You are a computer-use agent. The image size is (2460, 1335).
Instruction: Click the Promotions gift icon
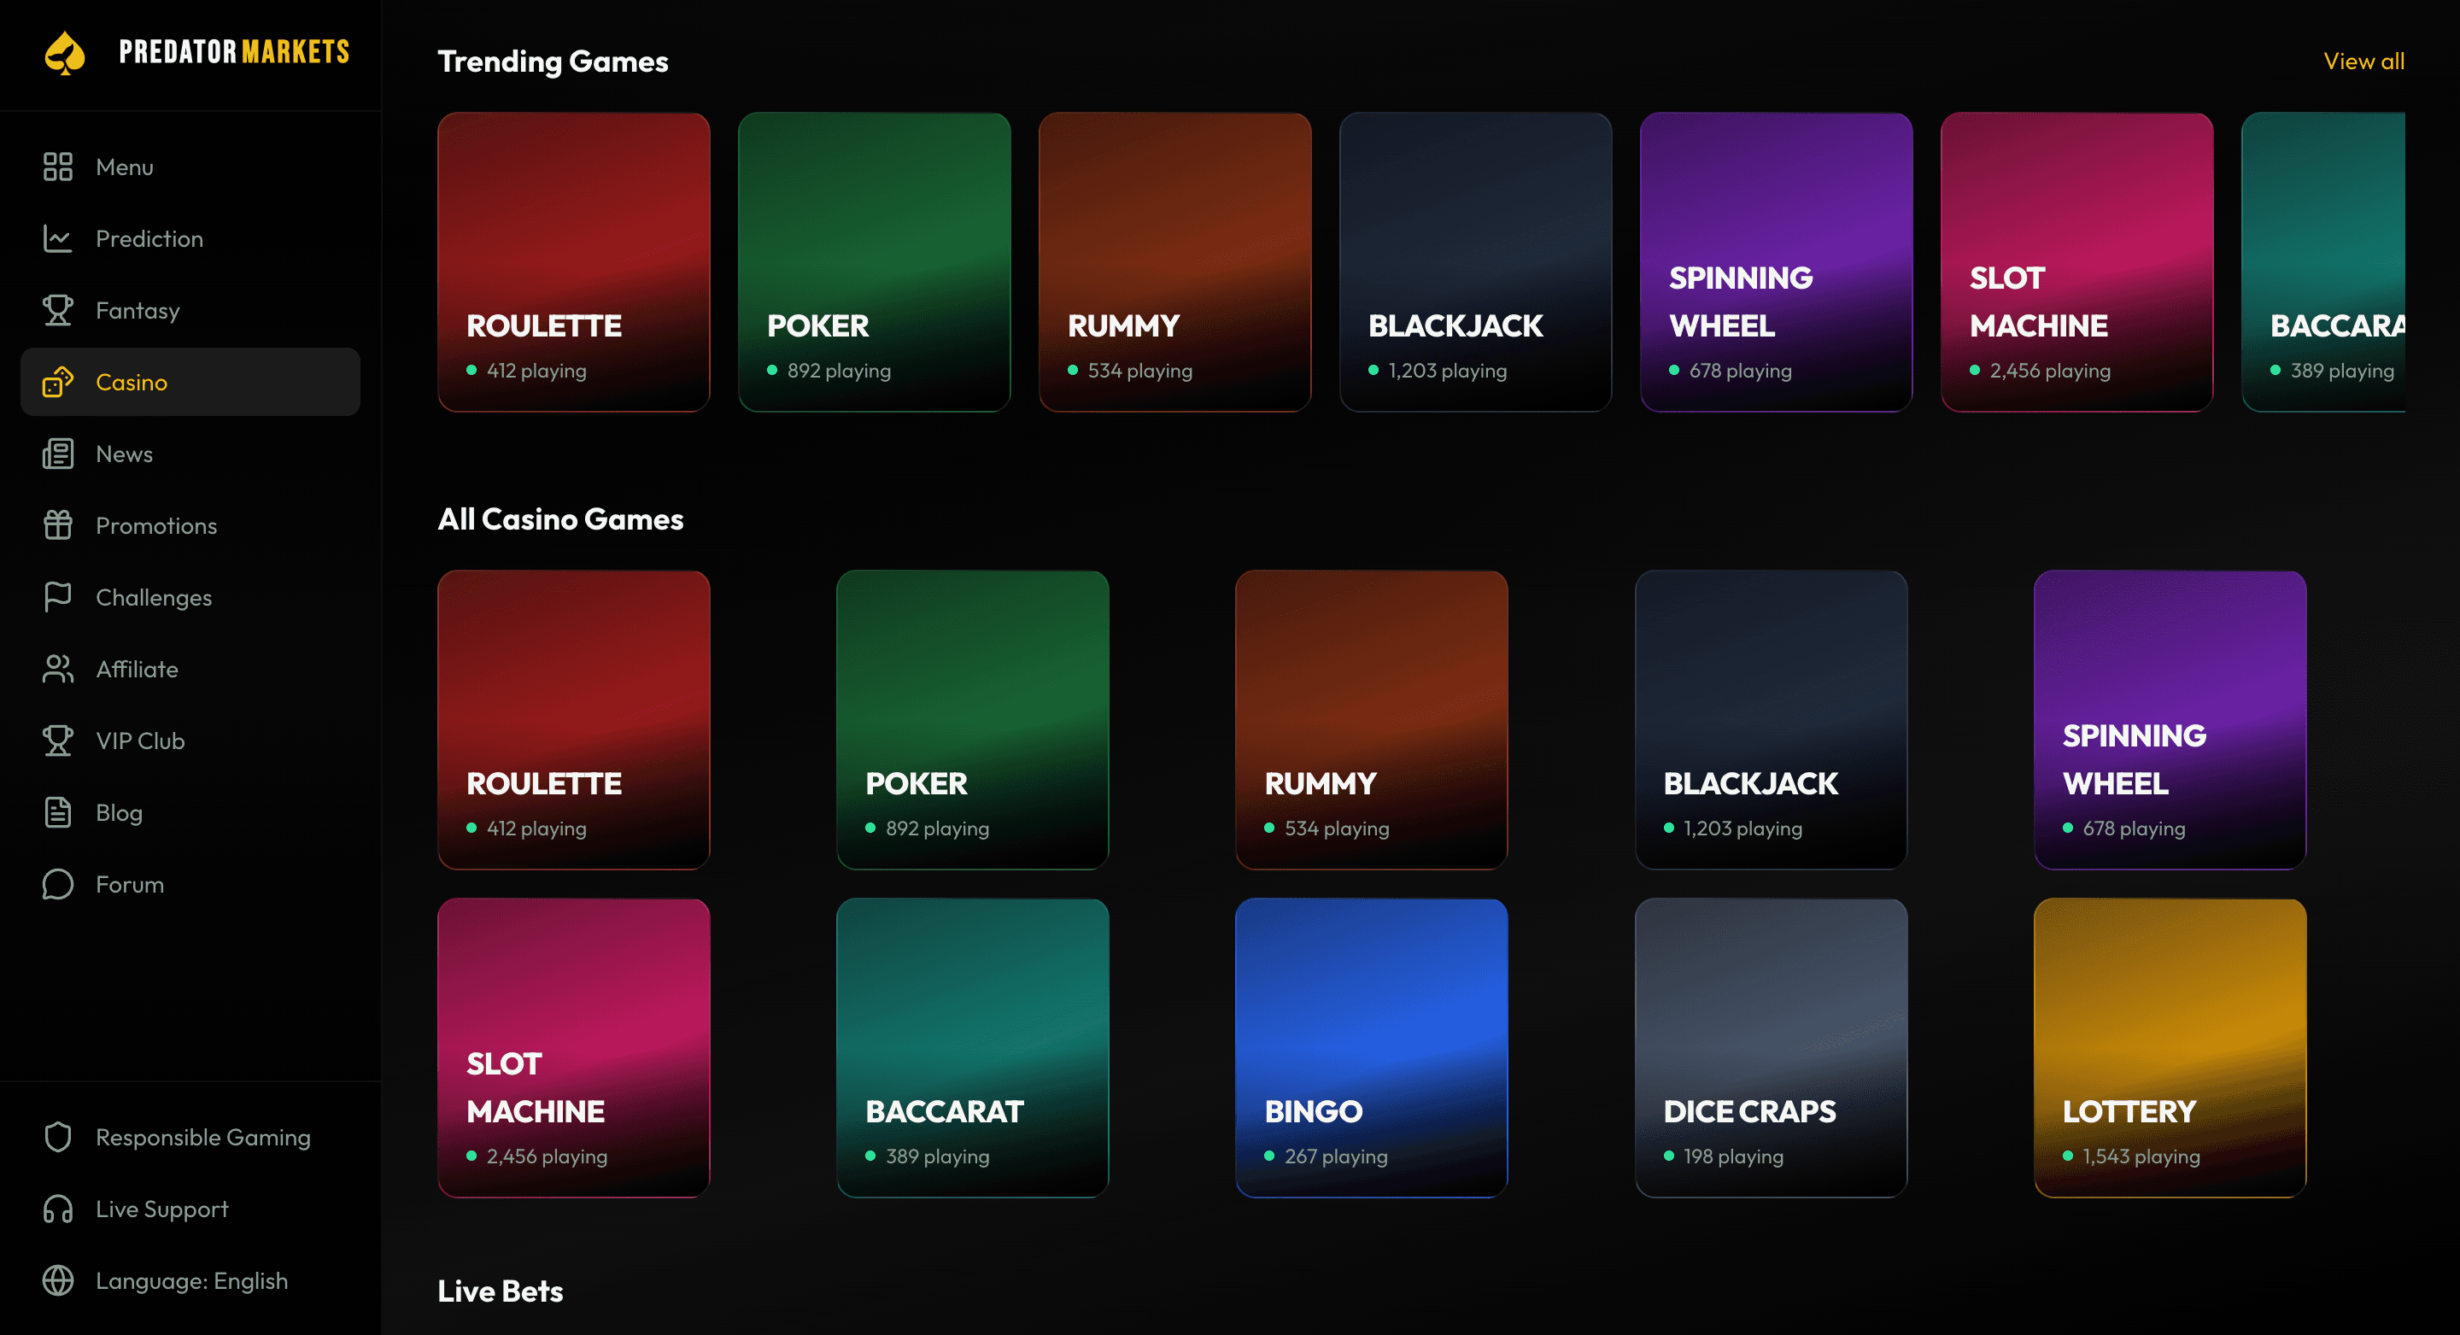pos(57,525)
